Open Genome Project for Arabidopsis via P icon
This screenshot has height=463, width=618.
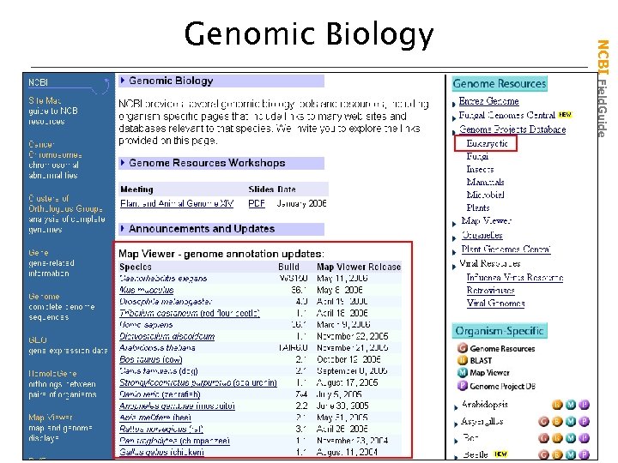585,405
